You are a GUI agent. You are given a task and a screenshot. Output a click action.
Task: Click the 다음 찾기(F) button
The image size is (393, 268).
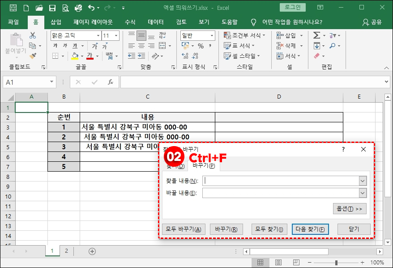(310, 229)
